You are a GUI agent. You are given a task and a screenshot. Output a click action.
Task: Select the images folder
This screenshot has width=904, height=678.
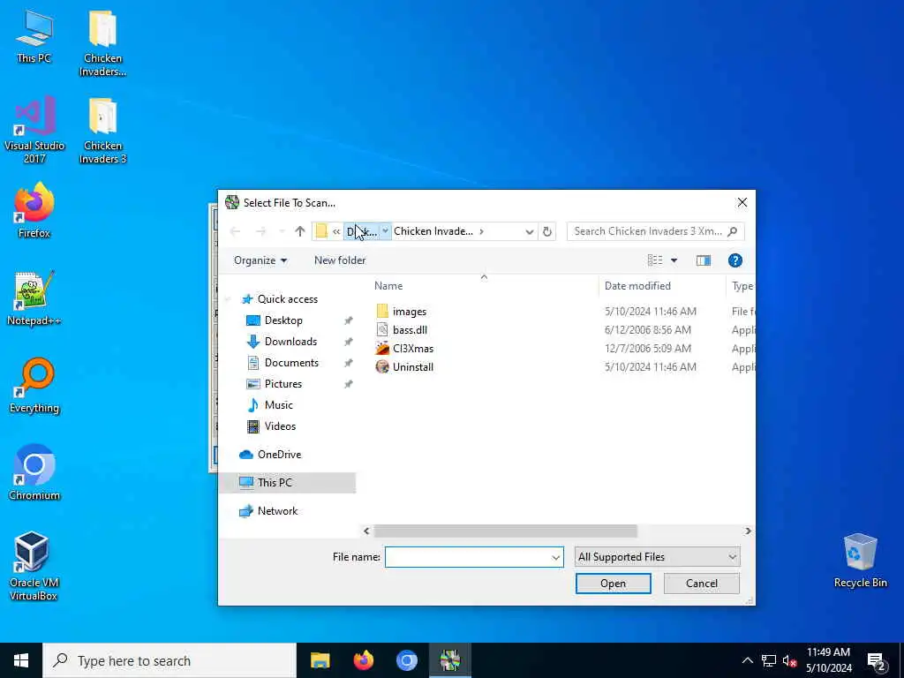pos(410,312)
